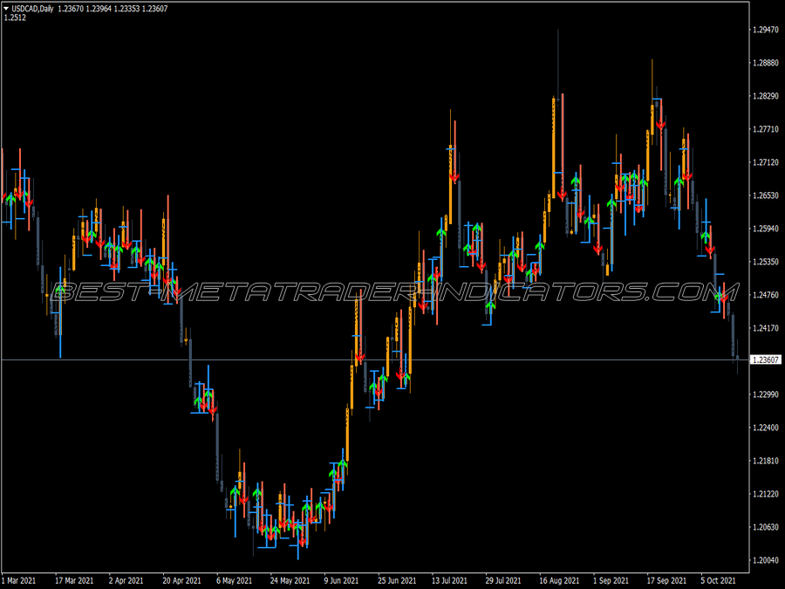Click date label 29 Jul 2021

503,581
